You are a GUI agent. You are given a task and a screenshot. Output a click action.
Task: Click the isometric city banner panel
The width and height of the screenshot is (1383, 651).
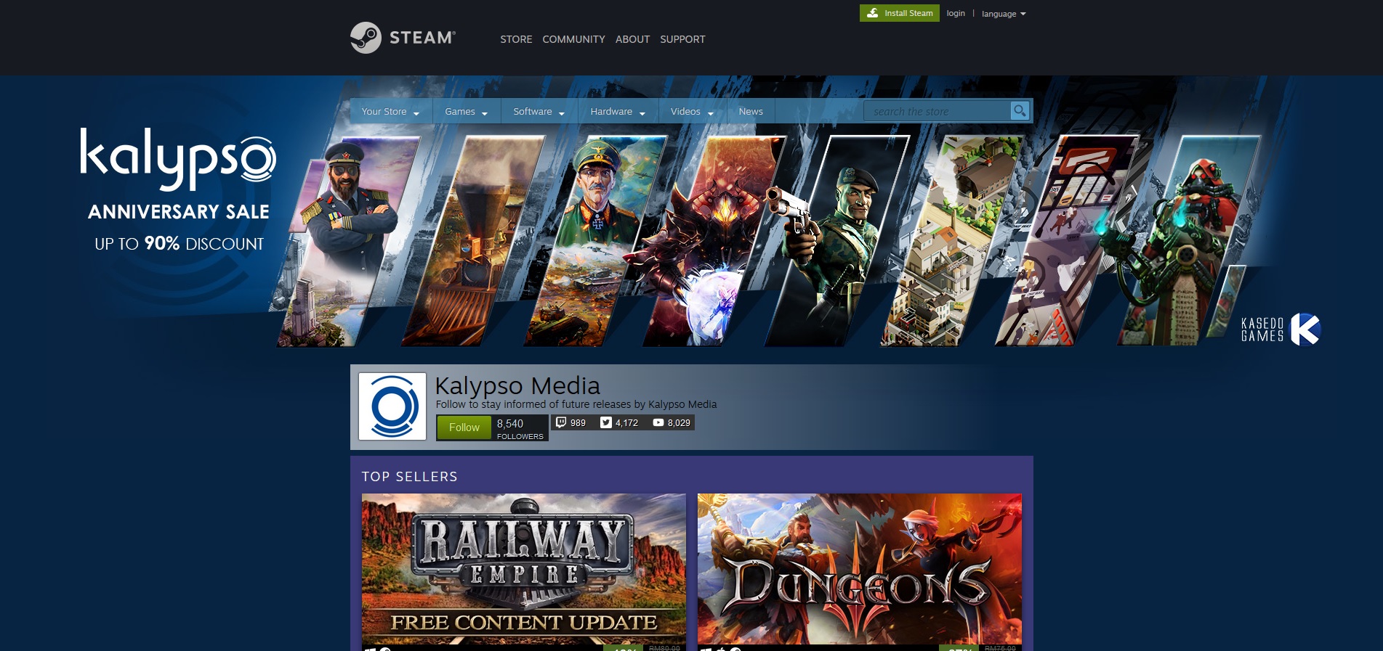(x=953, y=242)
